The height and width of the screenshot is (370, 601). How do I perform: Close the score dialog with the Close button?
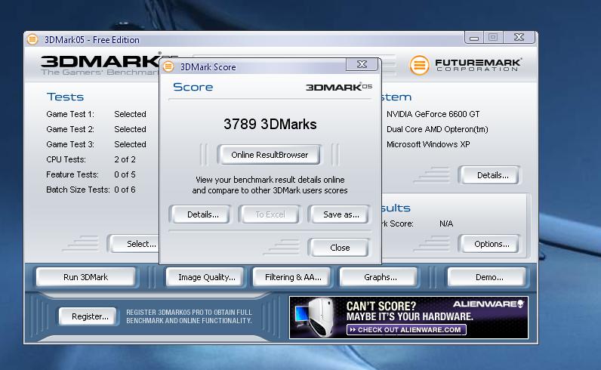pos(339,248)
